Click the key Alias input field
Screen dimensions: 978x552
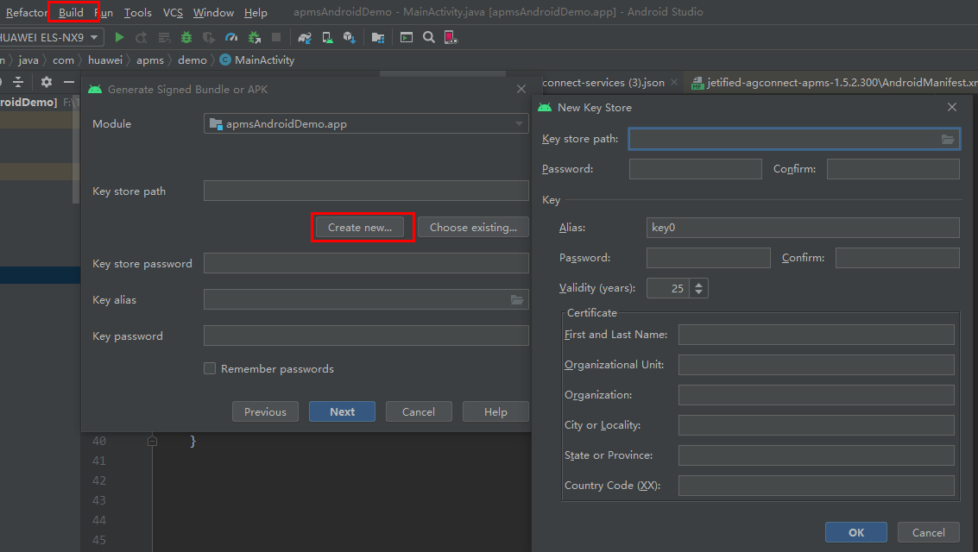(802, 228)
